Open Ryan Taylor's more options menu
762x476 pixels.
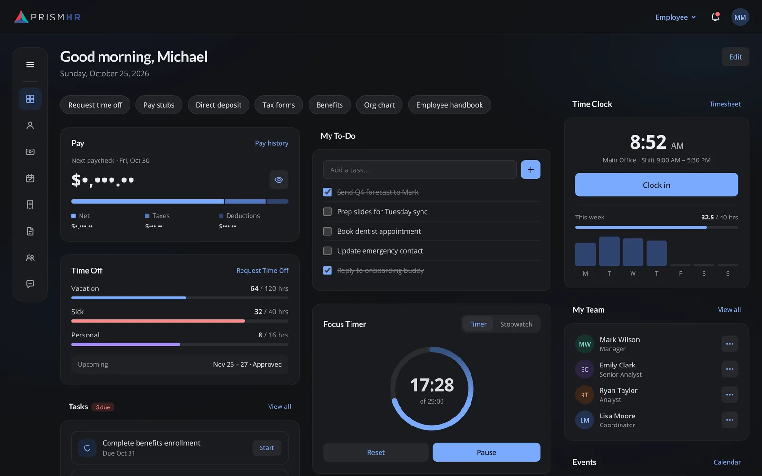(x=730, y=395)
